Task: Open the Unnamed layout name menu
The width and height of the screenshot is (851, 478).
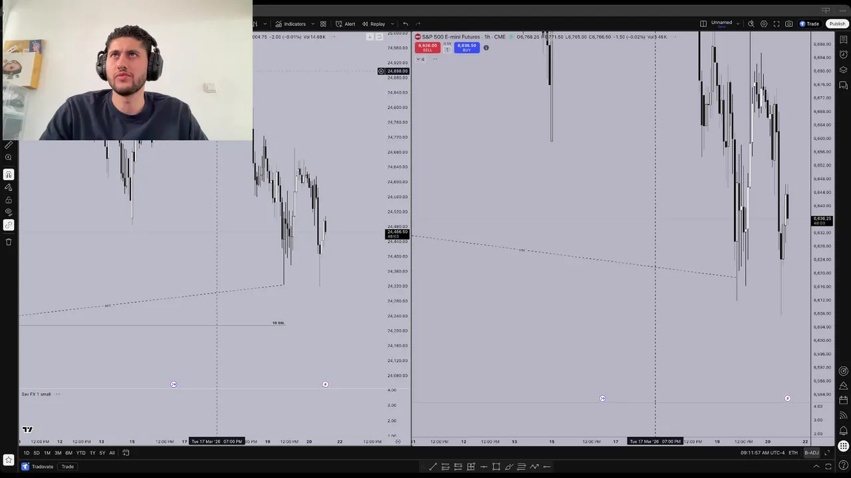Action: coord(721,24)
